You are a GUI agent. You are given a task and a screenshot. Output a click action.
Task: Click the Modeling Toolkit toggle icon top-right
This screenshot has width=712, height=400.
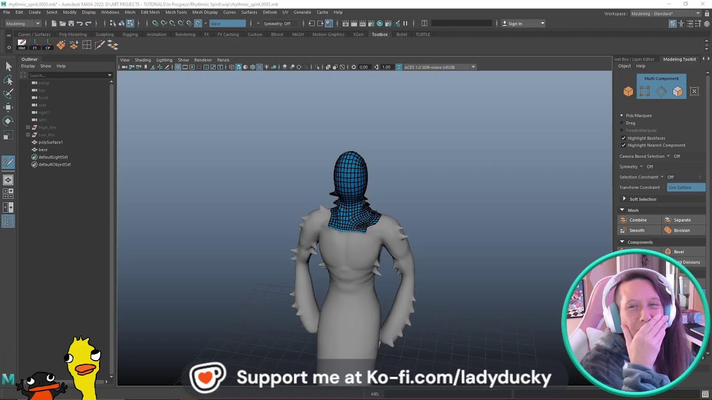pyautogui.click(x=673, y=23)
